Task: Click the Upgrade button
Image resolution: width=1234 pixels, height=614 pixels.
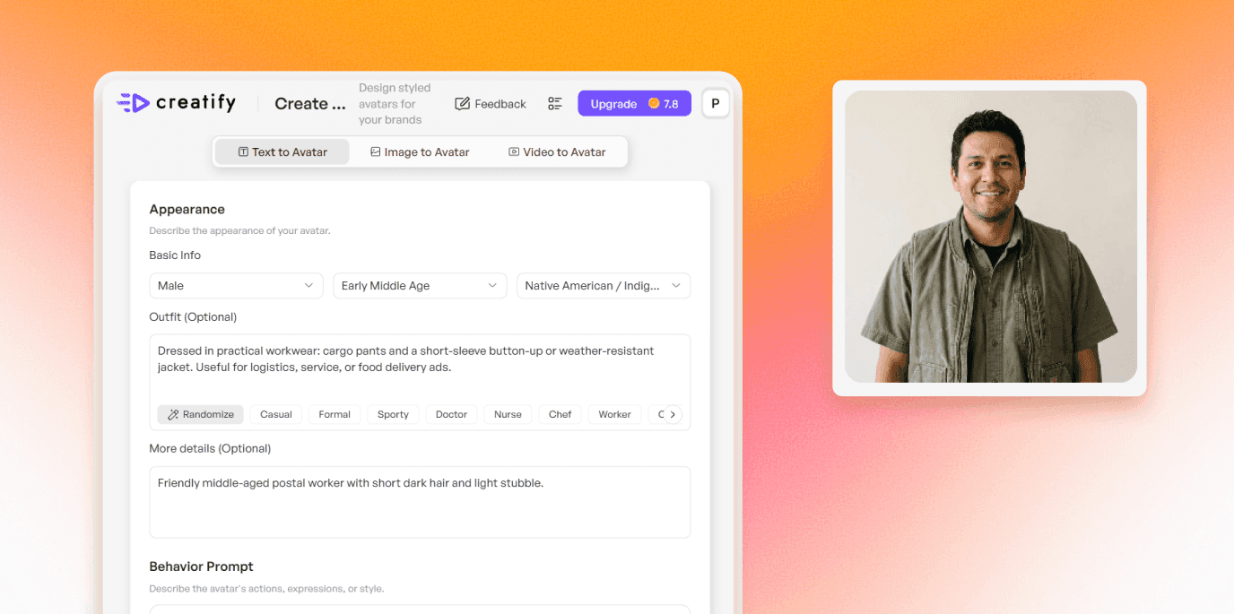Action: [634, 104]
